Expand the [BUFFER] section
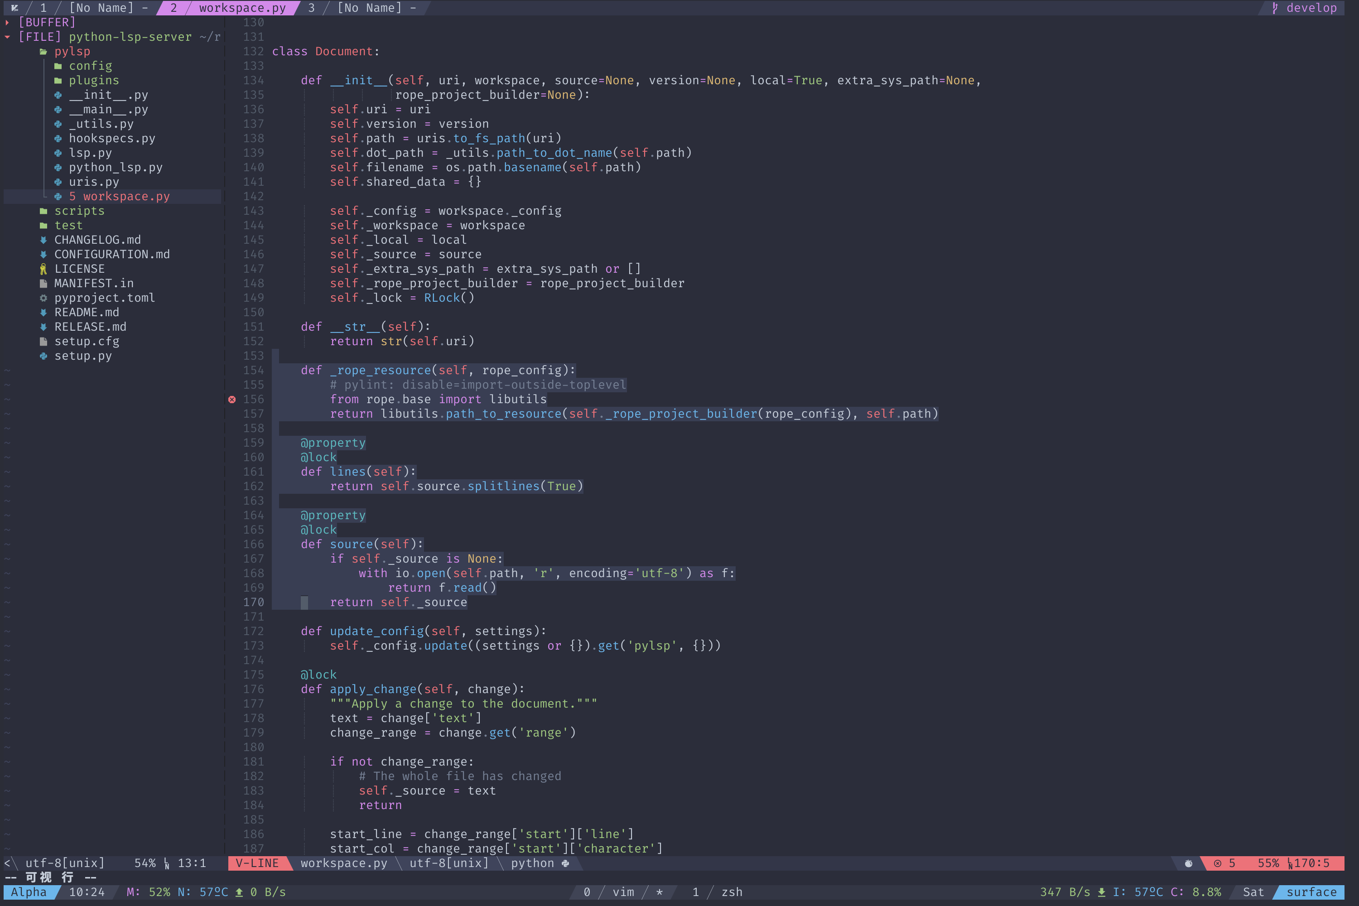Screen dimensions: 1359x906 [x=7, y=23]
